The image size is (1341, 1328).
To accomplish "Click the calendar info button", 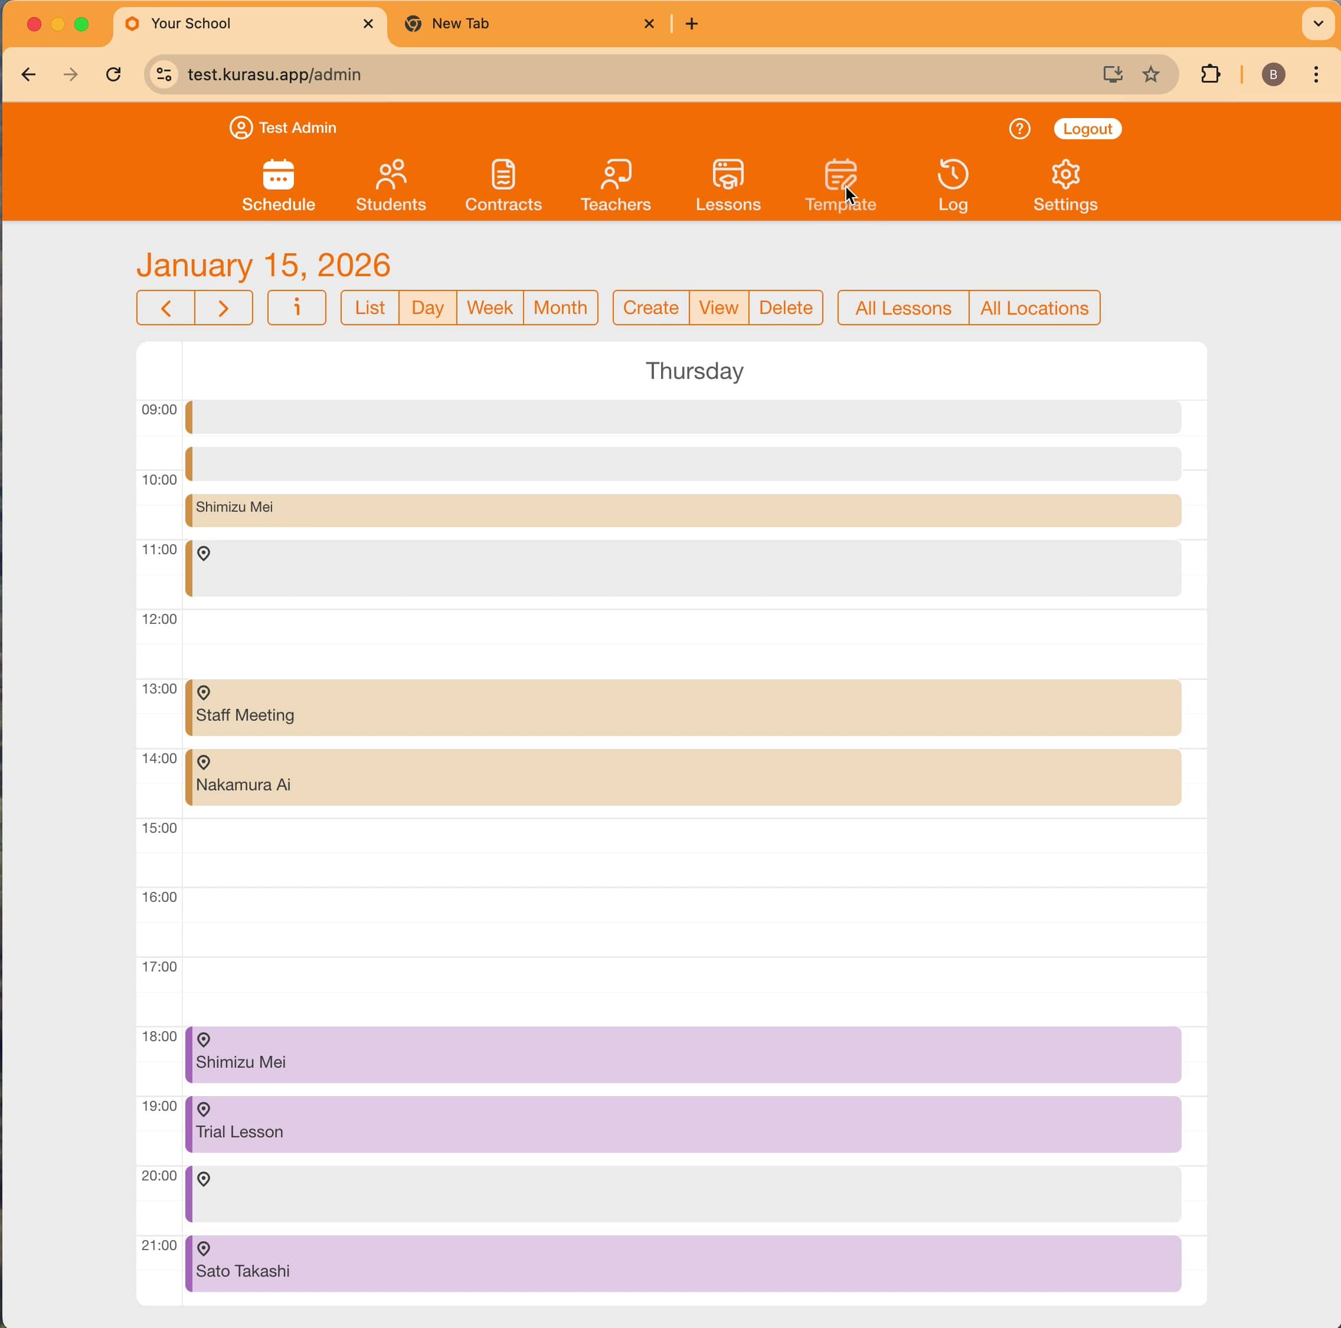I will (296, 307).
